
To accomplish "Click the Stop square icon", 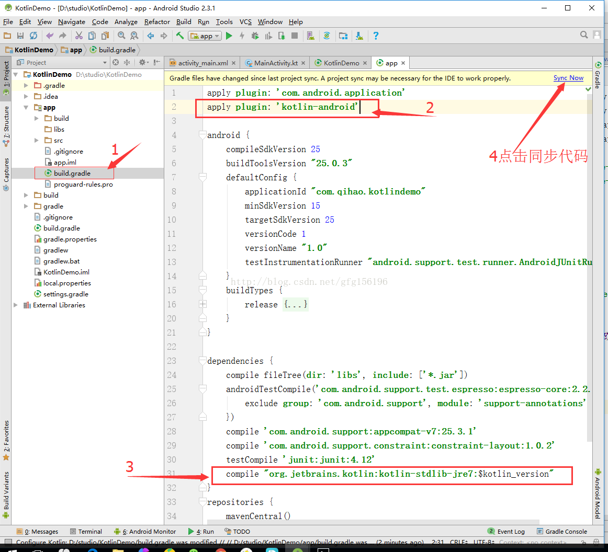I will tap(295, 36).
